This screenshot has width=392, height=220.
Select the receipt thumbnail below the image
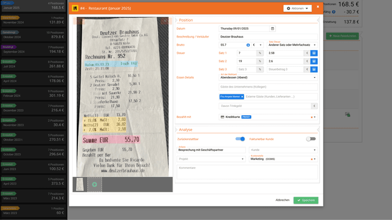(x=79, y=184)
